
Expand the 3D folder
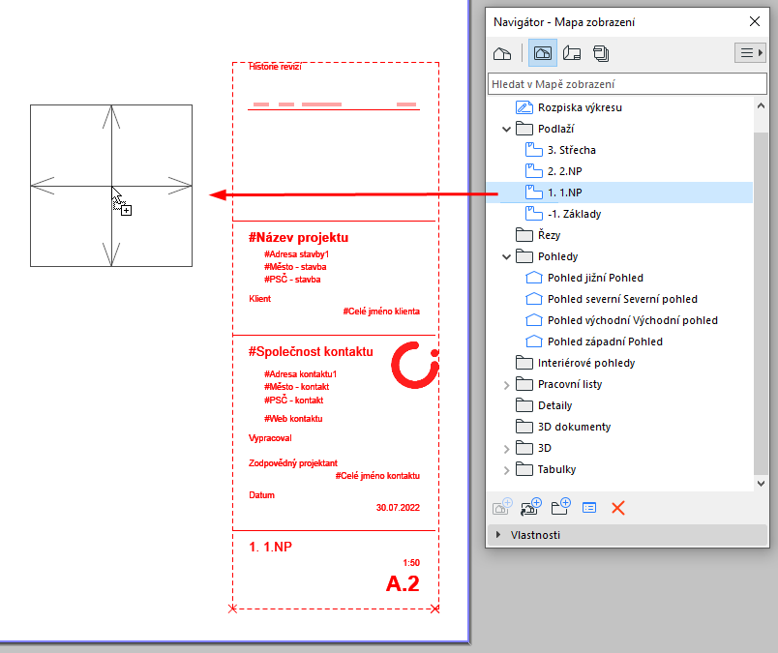tap(506, 449)
